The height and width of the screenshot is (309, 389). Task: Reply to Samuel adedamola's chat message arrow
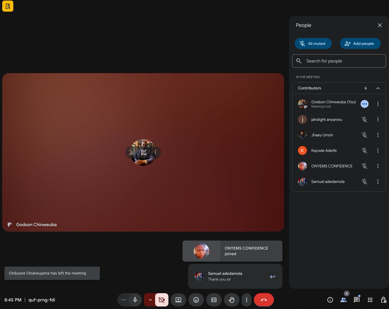click(272, 277)
